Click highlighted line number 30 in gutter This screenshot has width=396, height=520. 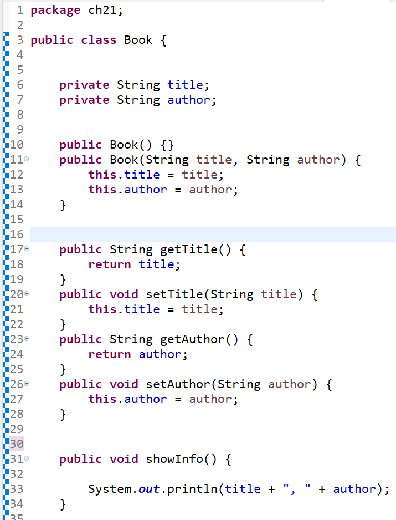pos(17,443)
